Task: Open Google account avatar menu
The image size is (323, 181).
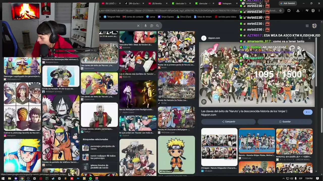Action: pyautogui.click(x=314, y=26)
